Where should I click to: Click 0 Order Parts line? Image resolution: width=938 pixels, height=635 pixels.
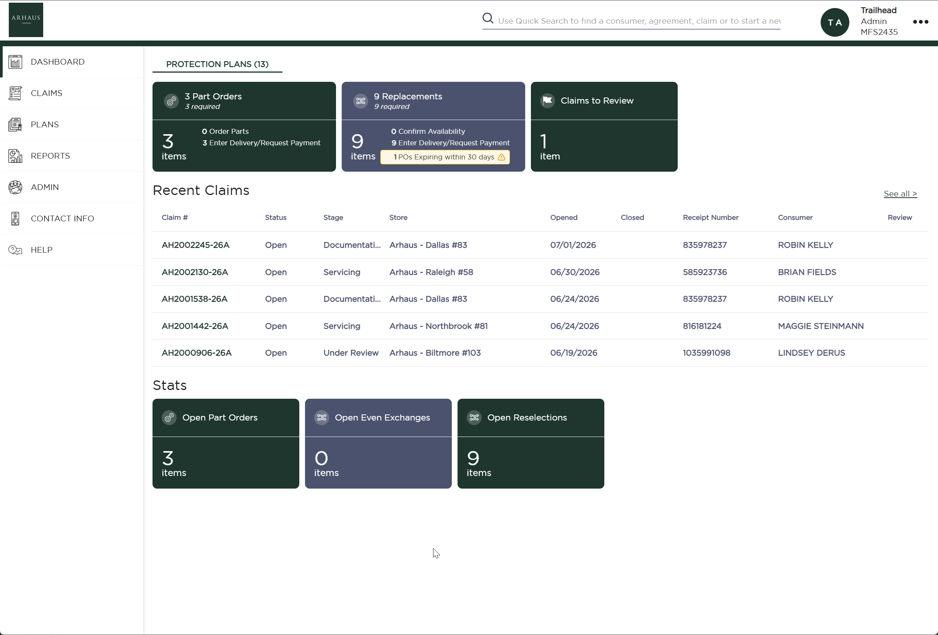pyautogui.click(x=225, y=132)
